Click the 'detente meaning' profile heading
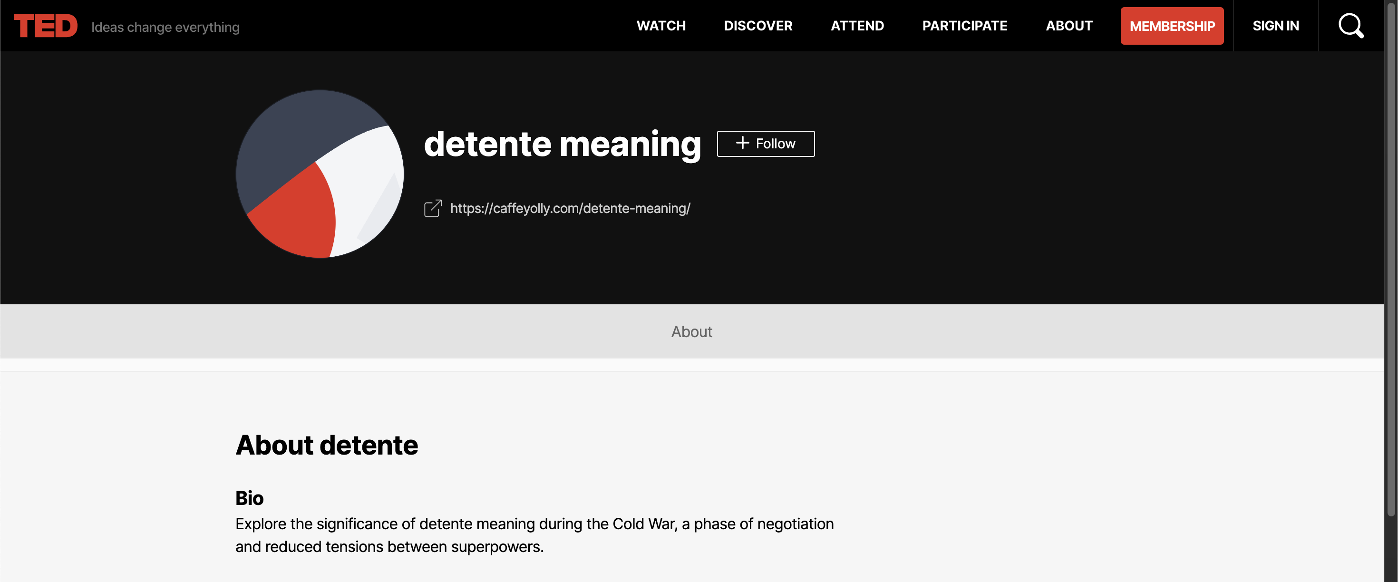 562,145
